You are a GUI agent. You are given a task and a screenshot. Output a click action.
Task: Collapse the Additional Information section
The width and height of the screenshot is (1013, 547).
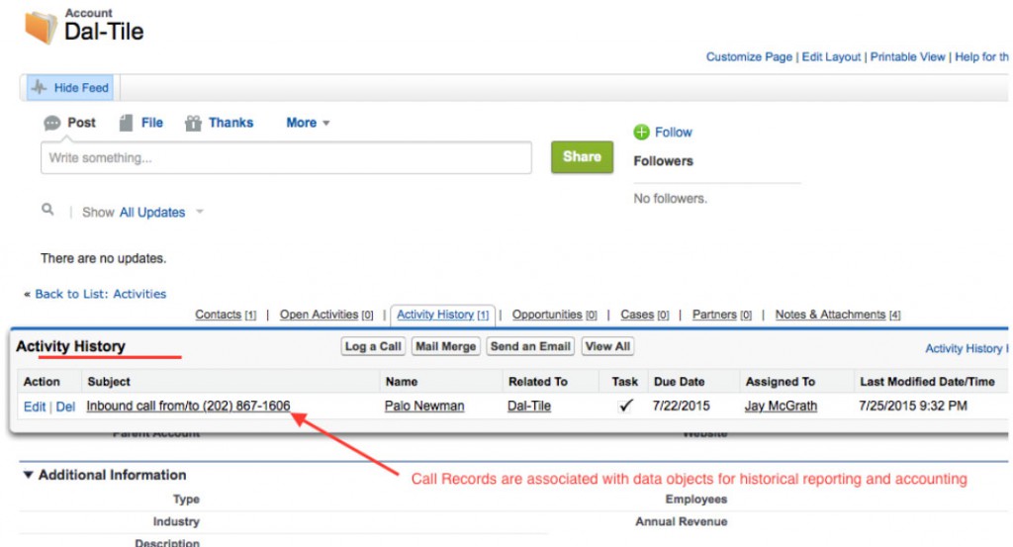coord(28,476)
